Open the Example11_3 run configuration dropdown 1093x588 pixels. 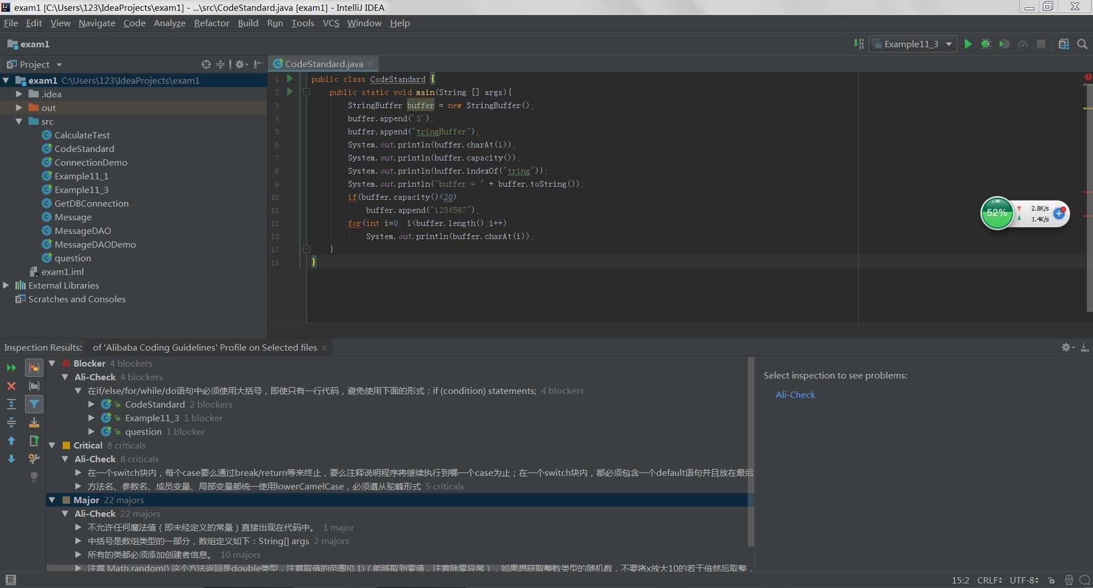[912, 44]
